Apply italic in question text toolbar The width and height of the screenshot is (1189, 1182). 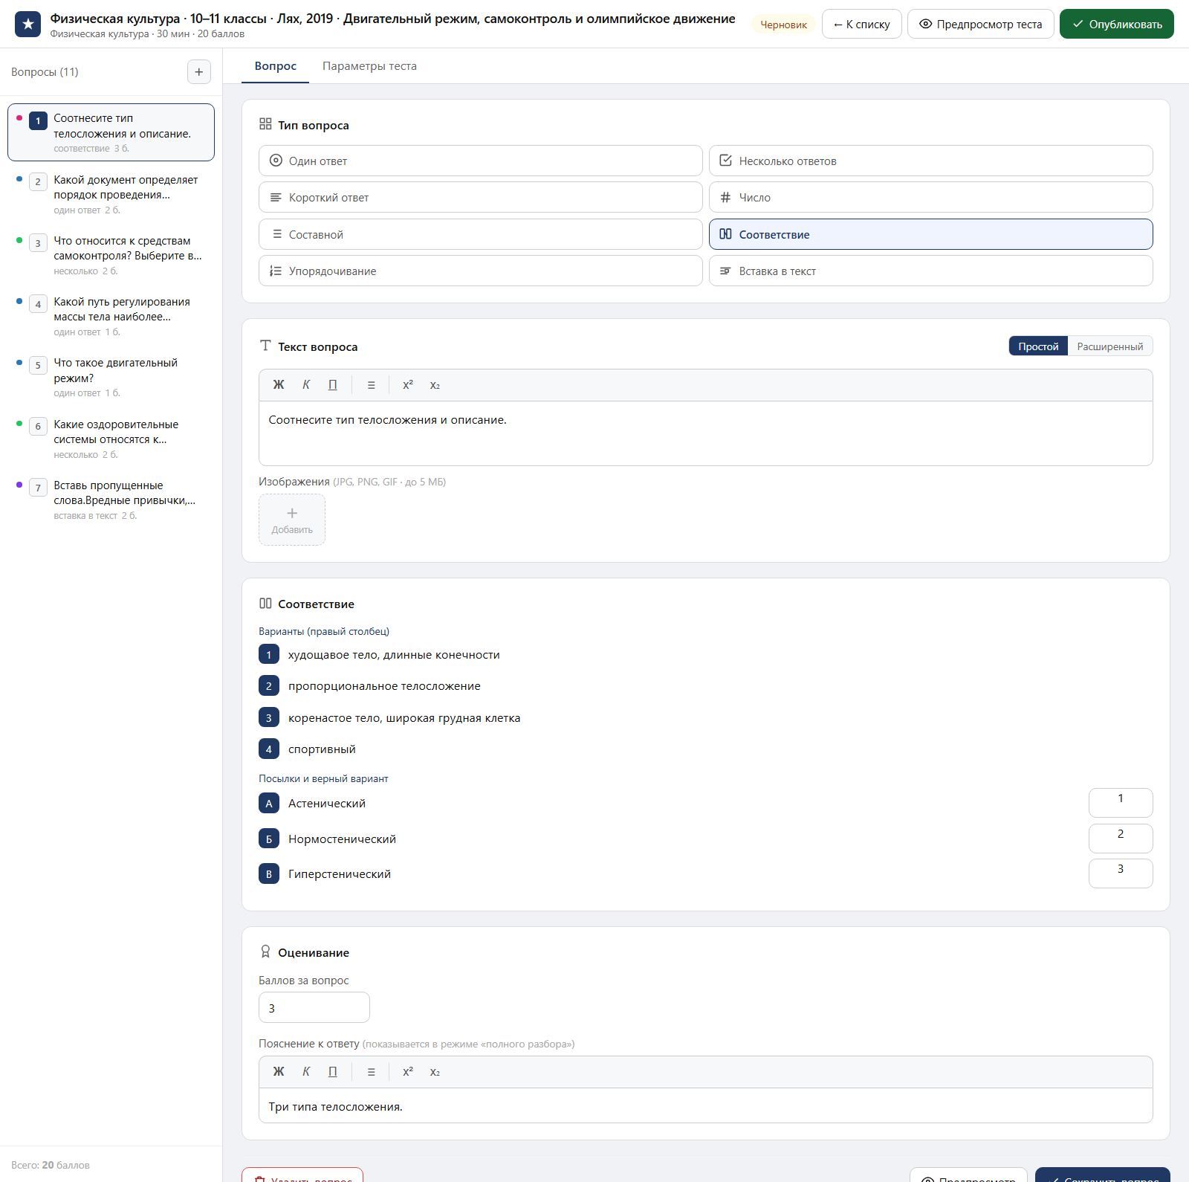(306, 385)
